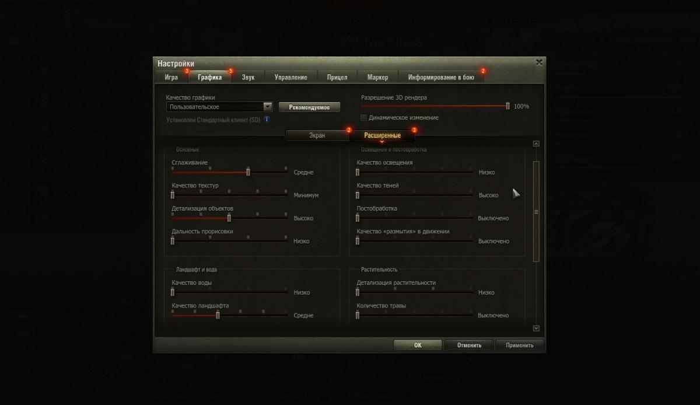Click the Рекомендуемое button
This screenshot has height=405, width=700.
309,107
